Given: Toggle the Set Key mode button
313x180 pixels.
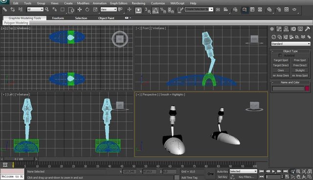Looking at the screenshot, I should click(223, 177).
